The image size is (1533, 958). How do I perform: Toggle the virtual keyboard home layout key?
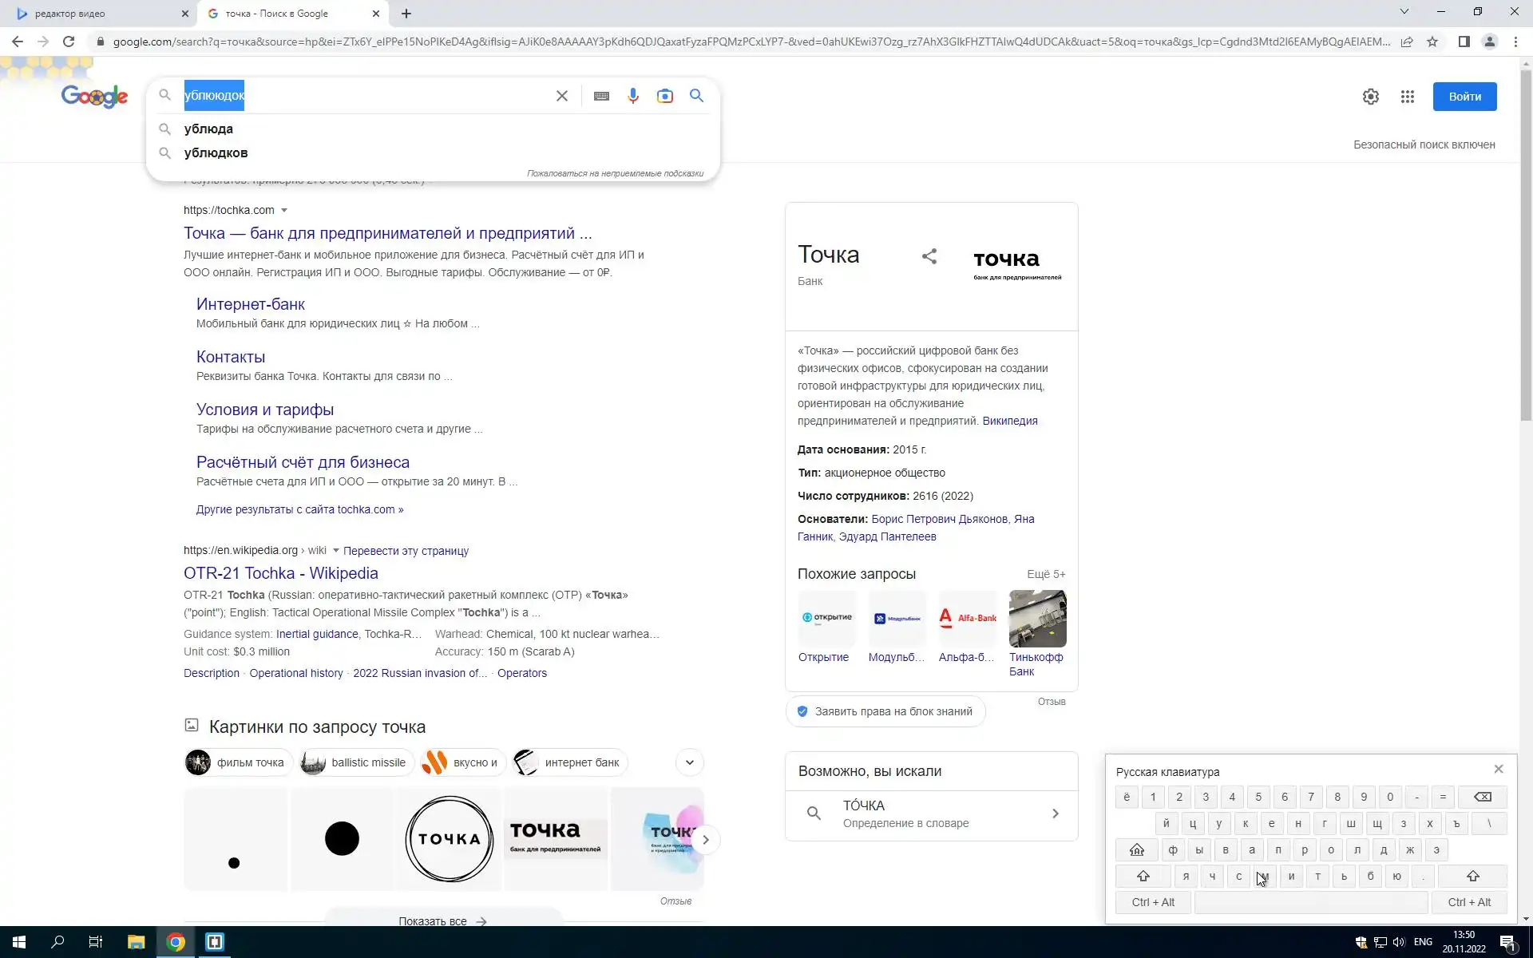click(1137, 850)
